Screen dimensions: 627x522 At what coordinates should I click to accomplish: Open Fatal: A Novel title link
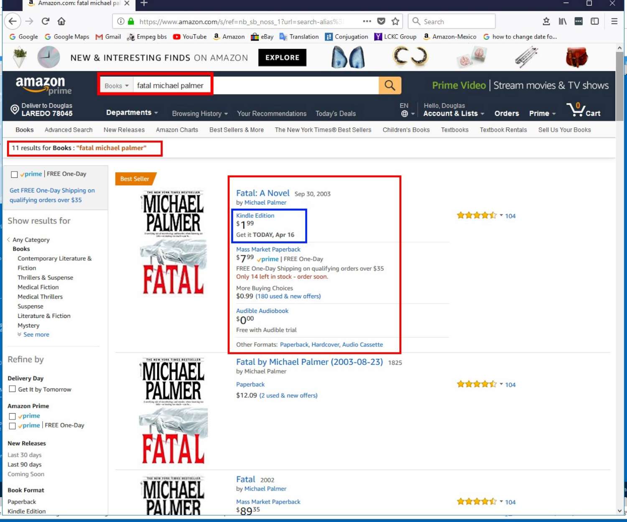point(263,193)
